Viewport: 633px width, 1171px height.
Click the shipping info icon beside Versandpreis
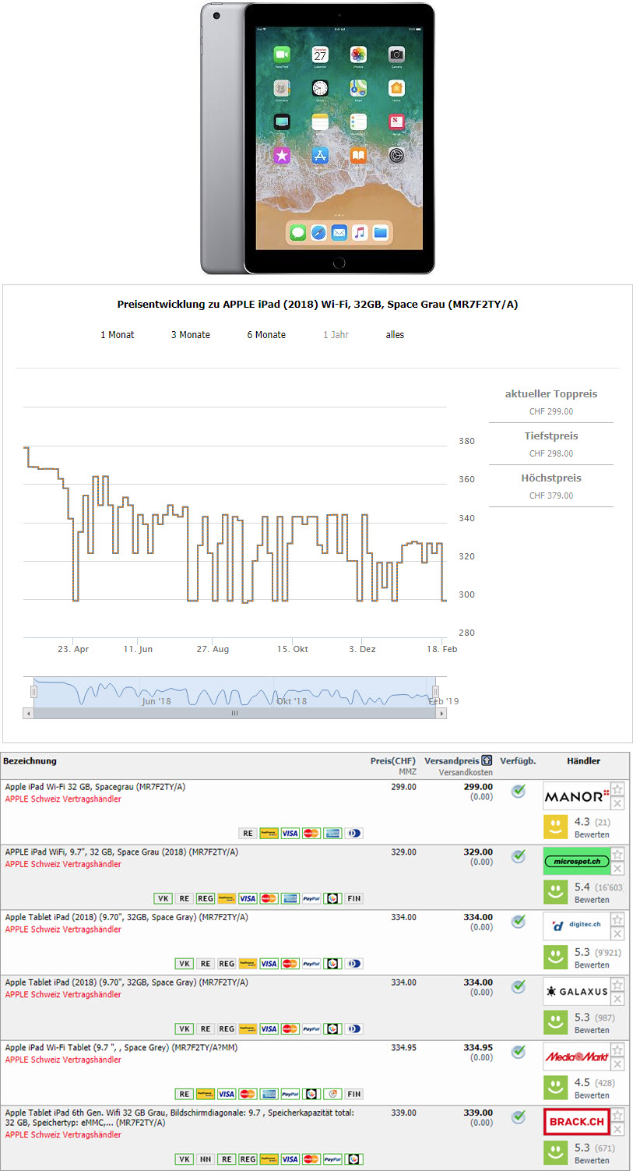tap(487, 760)
